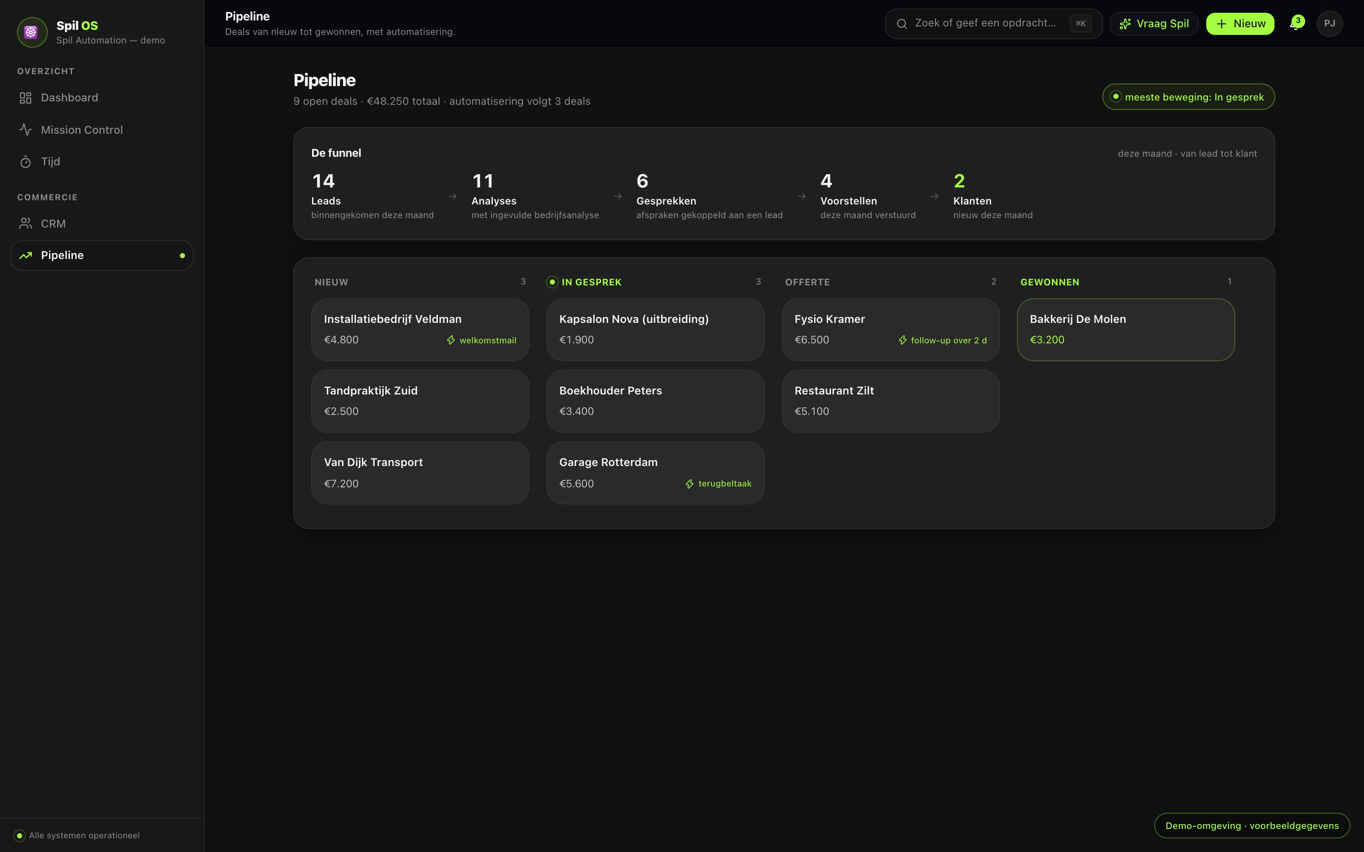This screenshot has width=1364, height=852.
Task: Open the won Bakkerij De Molen card
Action: click(1126, 330)
